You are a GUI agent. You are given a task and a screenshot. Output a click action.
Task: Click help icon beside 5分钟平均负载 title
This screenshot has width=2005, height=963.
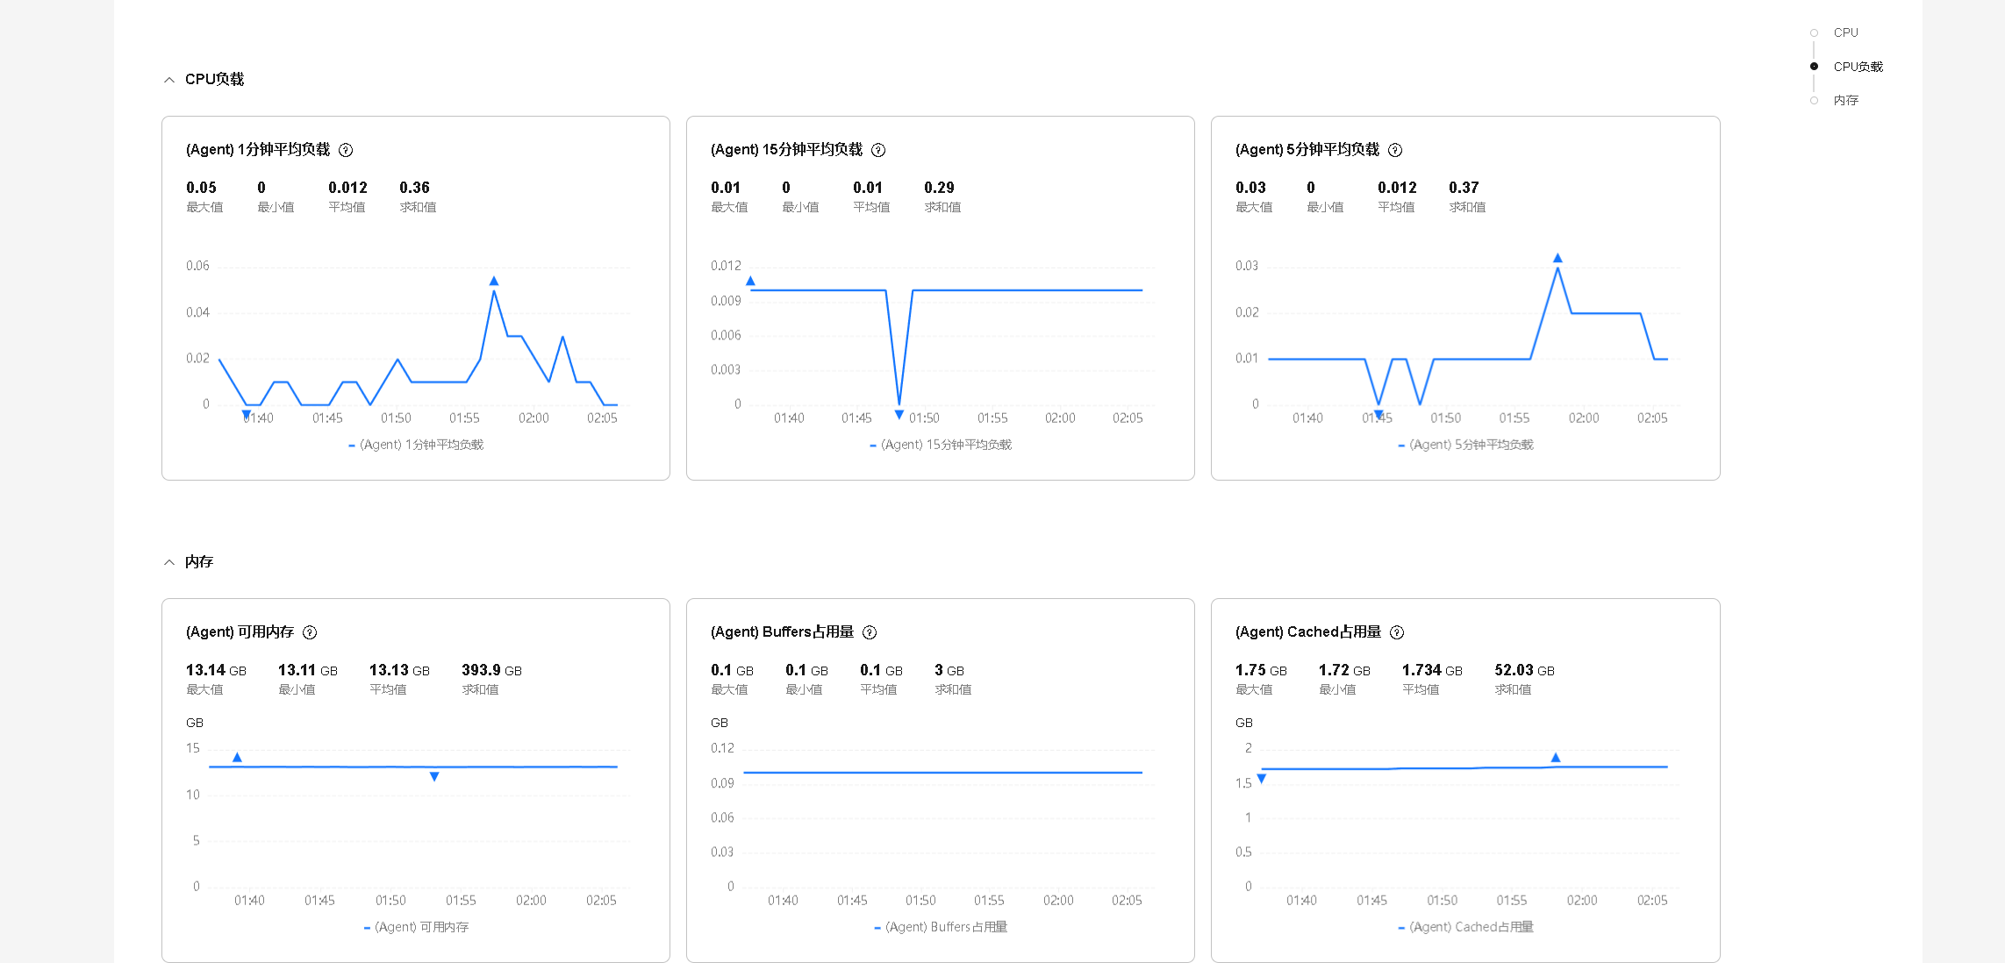click(x=1395, y=150)
